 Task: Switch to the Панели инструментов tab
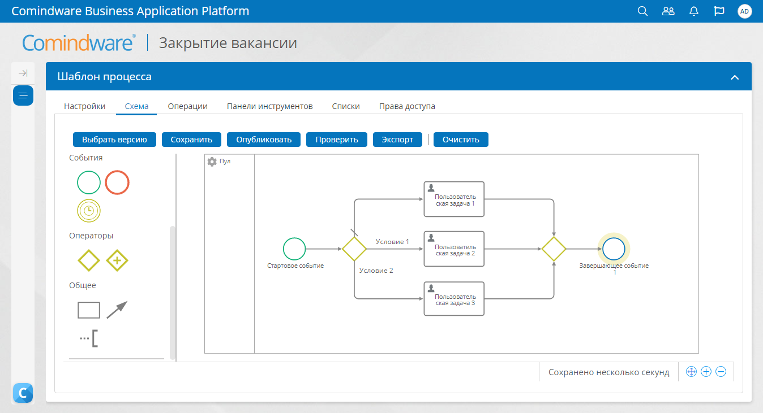coord(270,106)
